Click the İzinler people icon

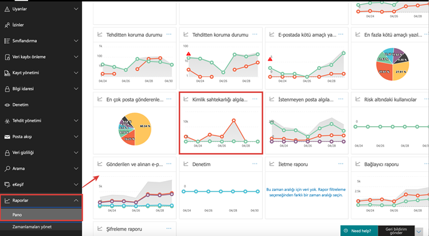click(x=7, y=25)
